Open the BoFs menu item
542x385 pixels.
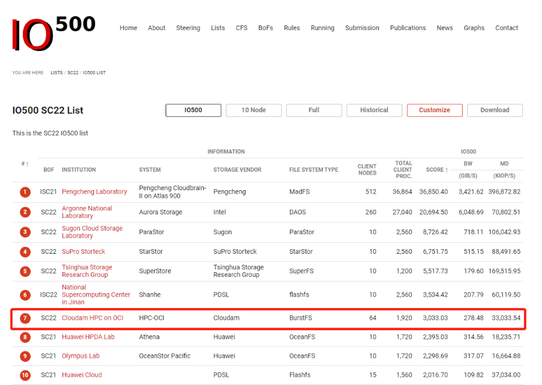[x=265, y=28]
